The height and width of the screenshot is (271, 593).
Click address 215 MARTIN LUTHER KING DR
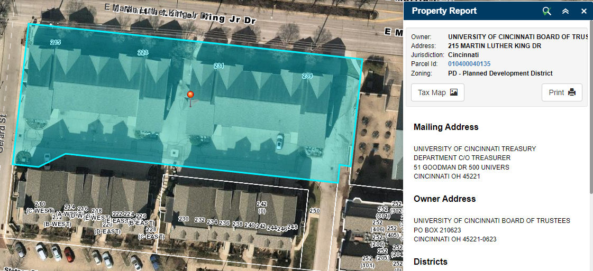pos(495,46)
